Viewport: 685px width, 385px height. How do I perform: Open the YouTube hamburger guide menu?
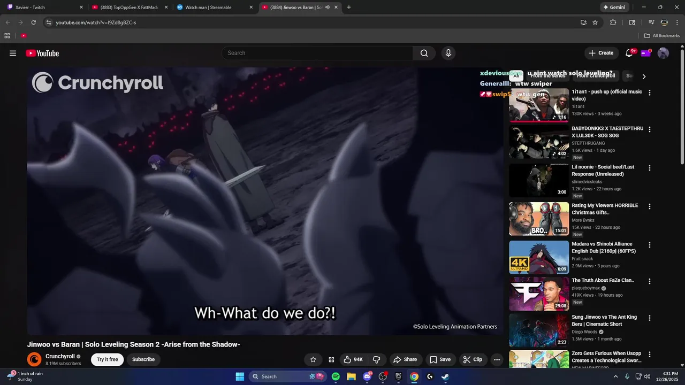coord(13,53)
